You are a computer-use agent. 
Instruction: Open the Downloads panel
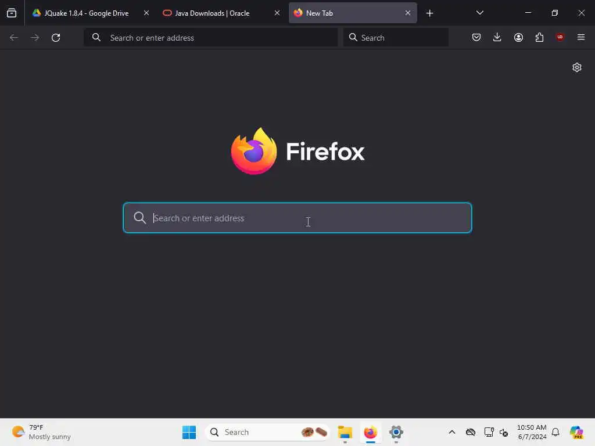(497, 37)
